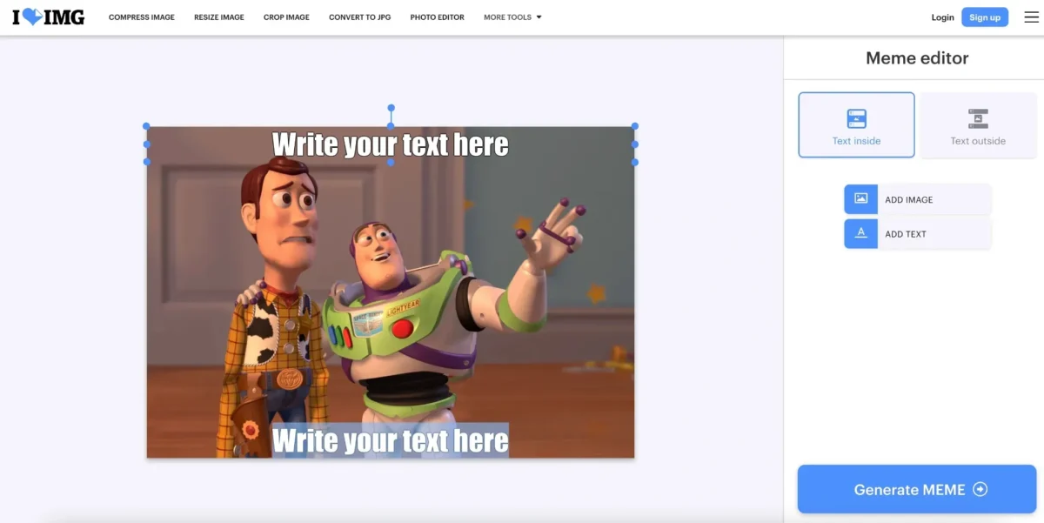Click the Generate MEME button

917,489
